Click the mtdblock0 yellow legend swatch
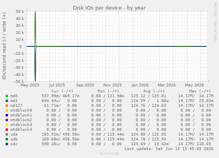Viewport: 219px width, 158px height. [x=7, y=110]
